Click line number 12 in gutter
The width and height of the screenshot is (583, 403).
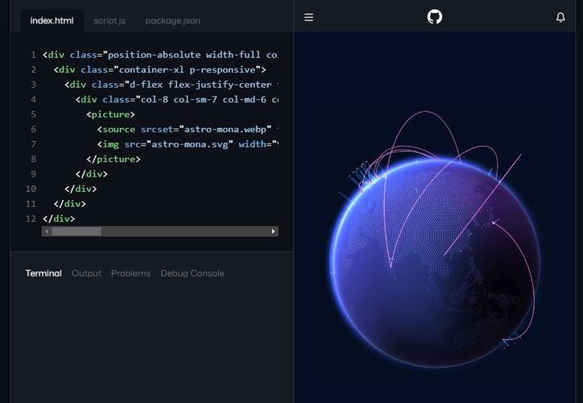pos(31,218)
